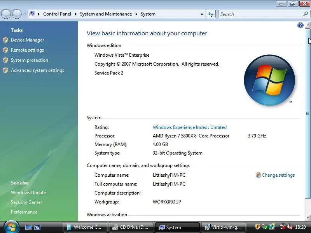
Task: Open the Windows Start orb
Action: pyautogui.click(x=11, y=227)
